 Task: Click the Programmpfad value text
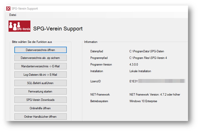coord(148,58)
